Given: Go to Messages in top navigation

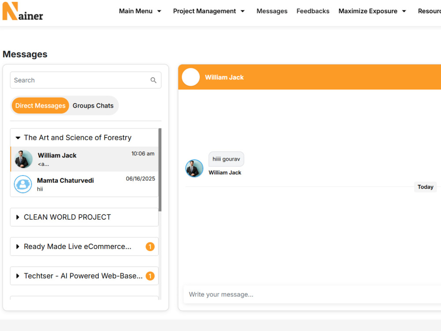Looking at the screenshot, I should (272, 11).
